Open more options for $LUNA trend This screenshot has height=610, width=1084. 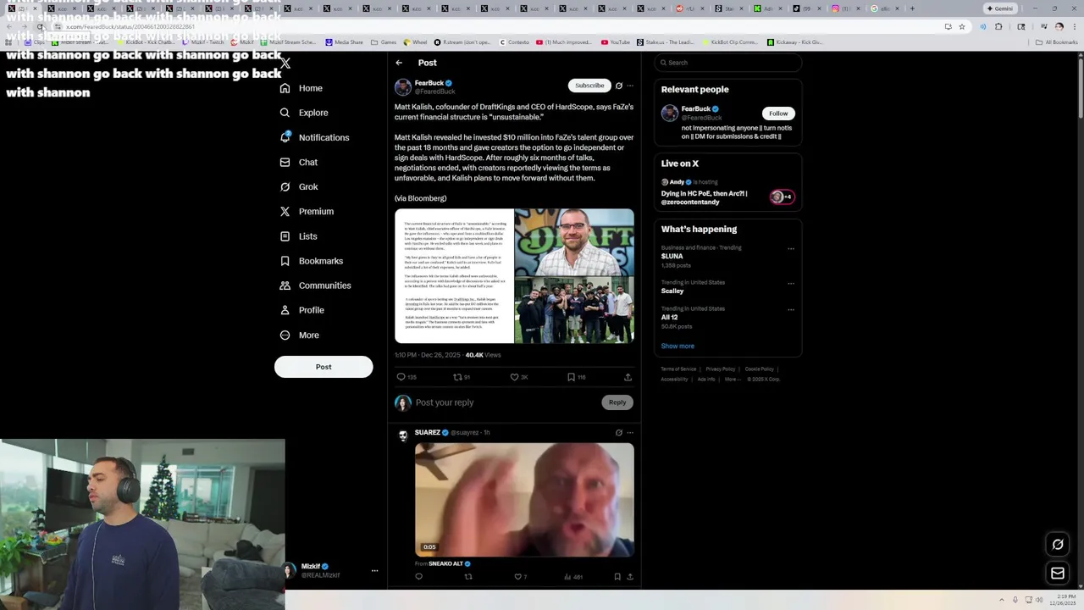[x=791, y=248]
